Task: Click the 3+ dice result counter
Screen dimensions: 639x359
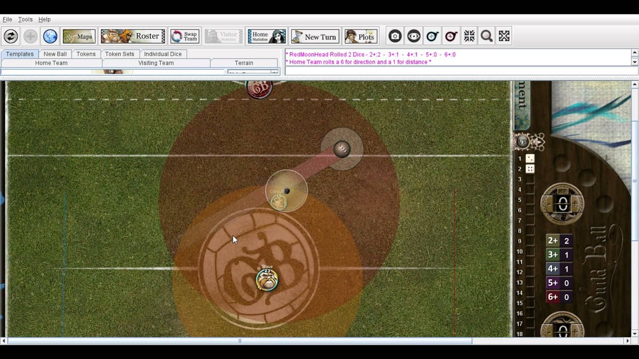Action: pyautogui.click(x=560, y=255)
